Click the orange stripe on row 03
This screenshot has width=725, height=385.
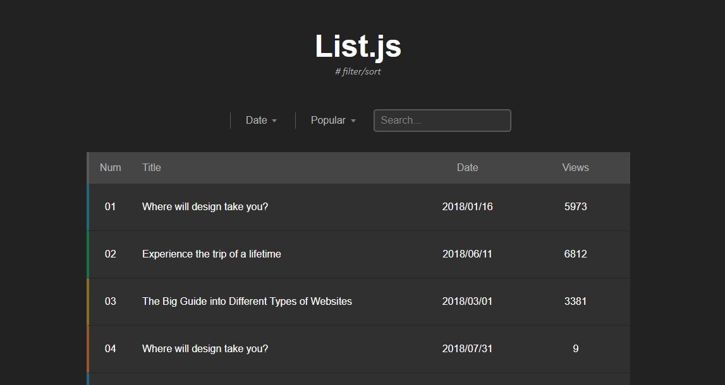pos(89,301)
